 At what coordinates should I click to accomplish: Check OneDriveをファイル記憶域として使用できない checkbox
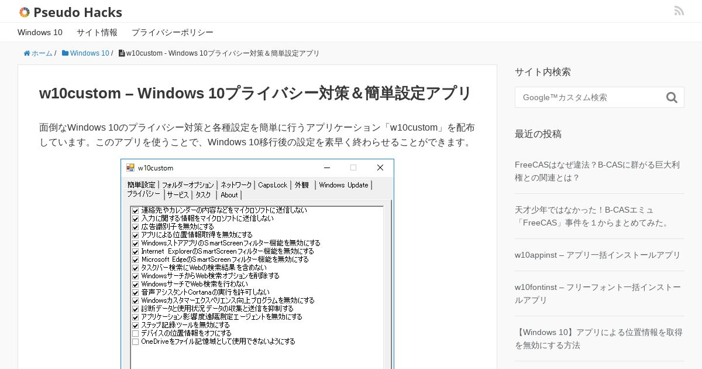tap(135, 341)
